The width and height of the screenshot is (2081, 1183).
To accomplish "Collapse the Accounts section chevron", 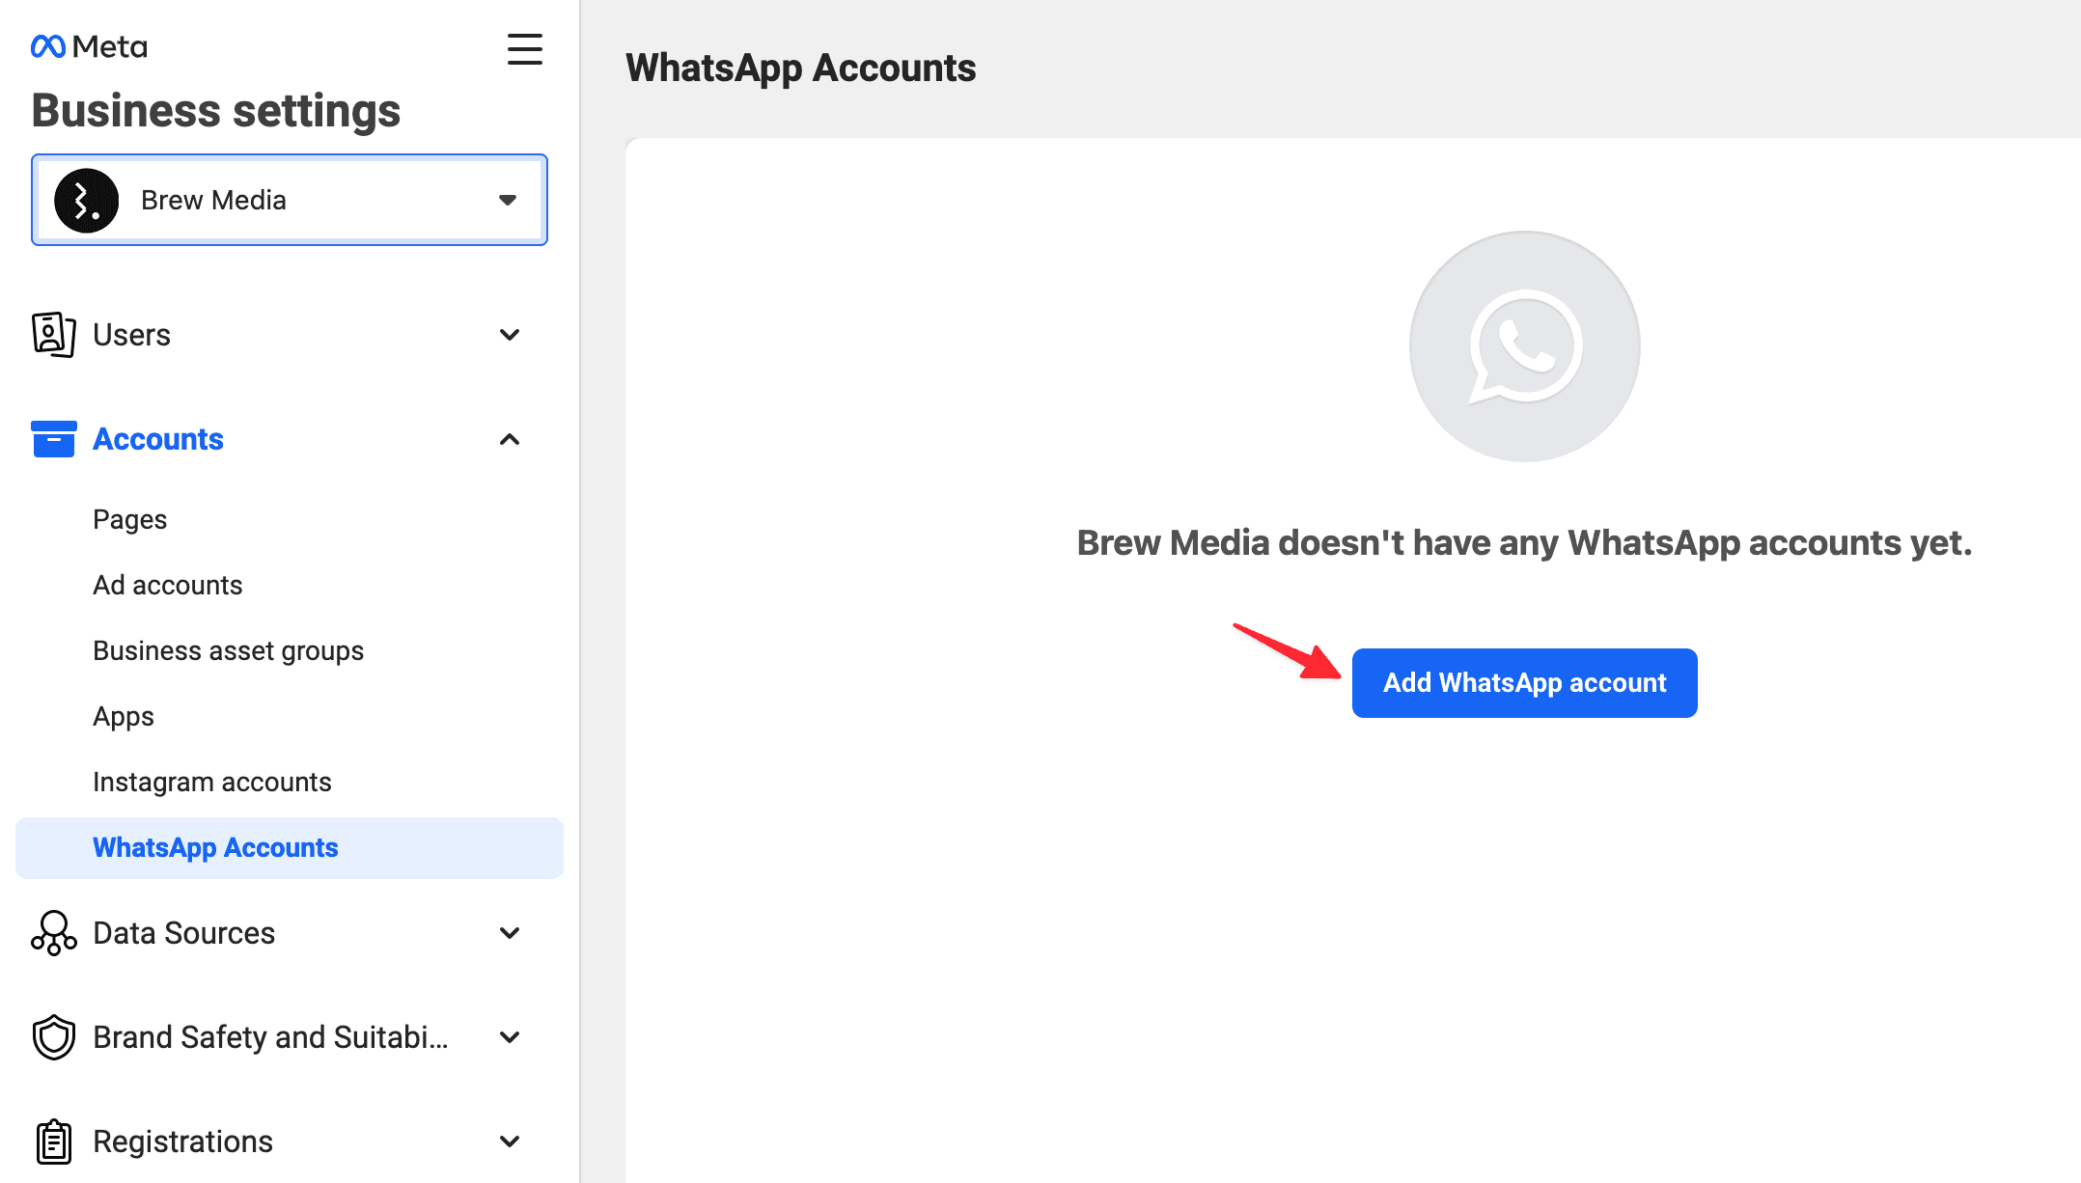I will click(510, 439).
